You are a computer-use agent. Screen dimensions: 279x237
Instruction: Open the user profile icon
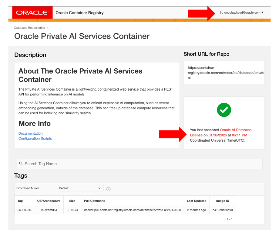(221, 12)
